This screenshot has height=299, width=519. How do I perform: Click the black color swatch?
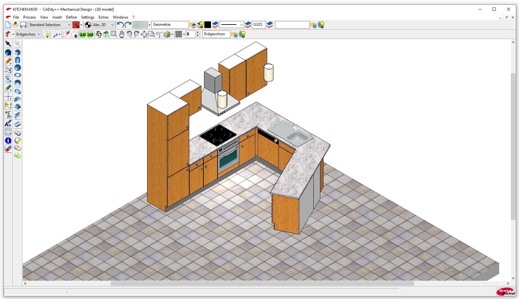point(207,25)
